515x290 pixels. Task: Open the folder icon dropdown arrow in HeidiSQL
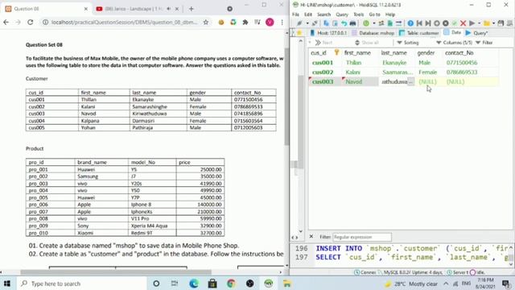[x=493, y=23]
